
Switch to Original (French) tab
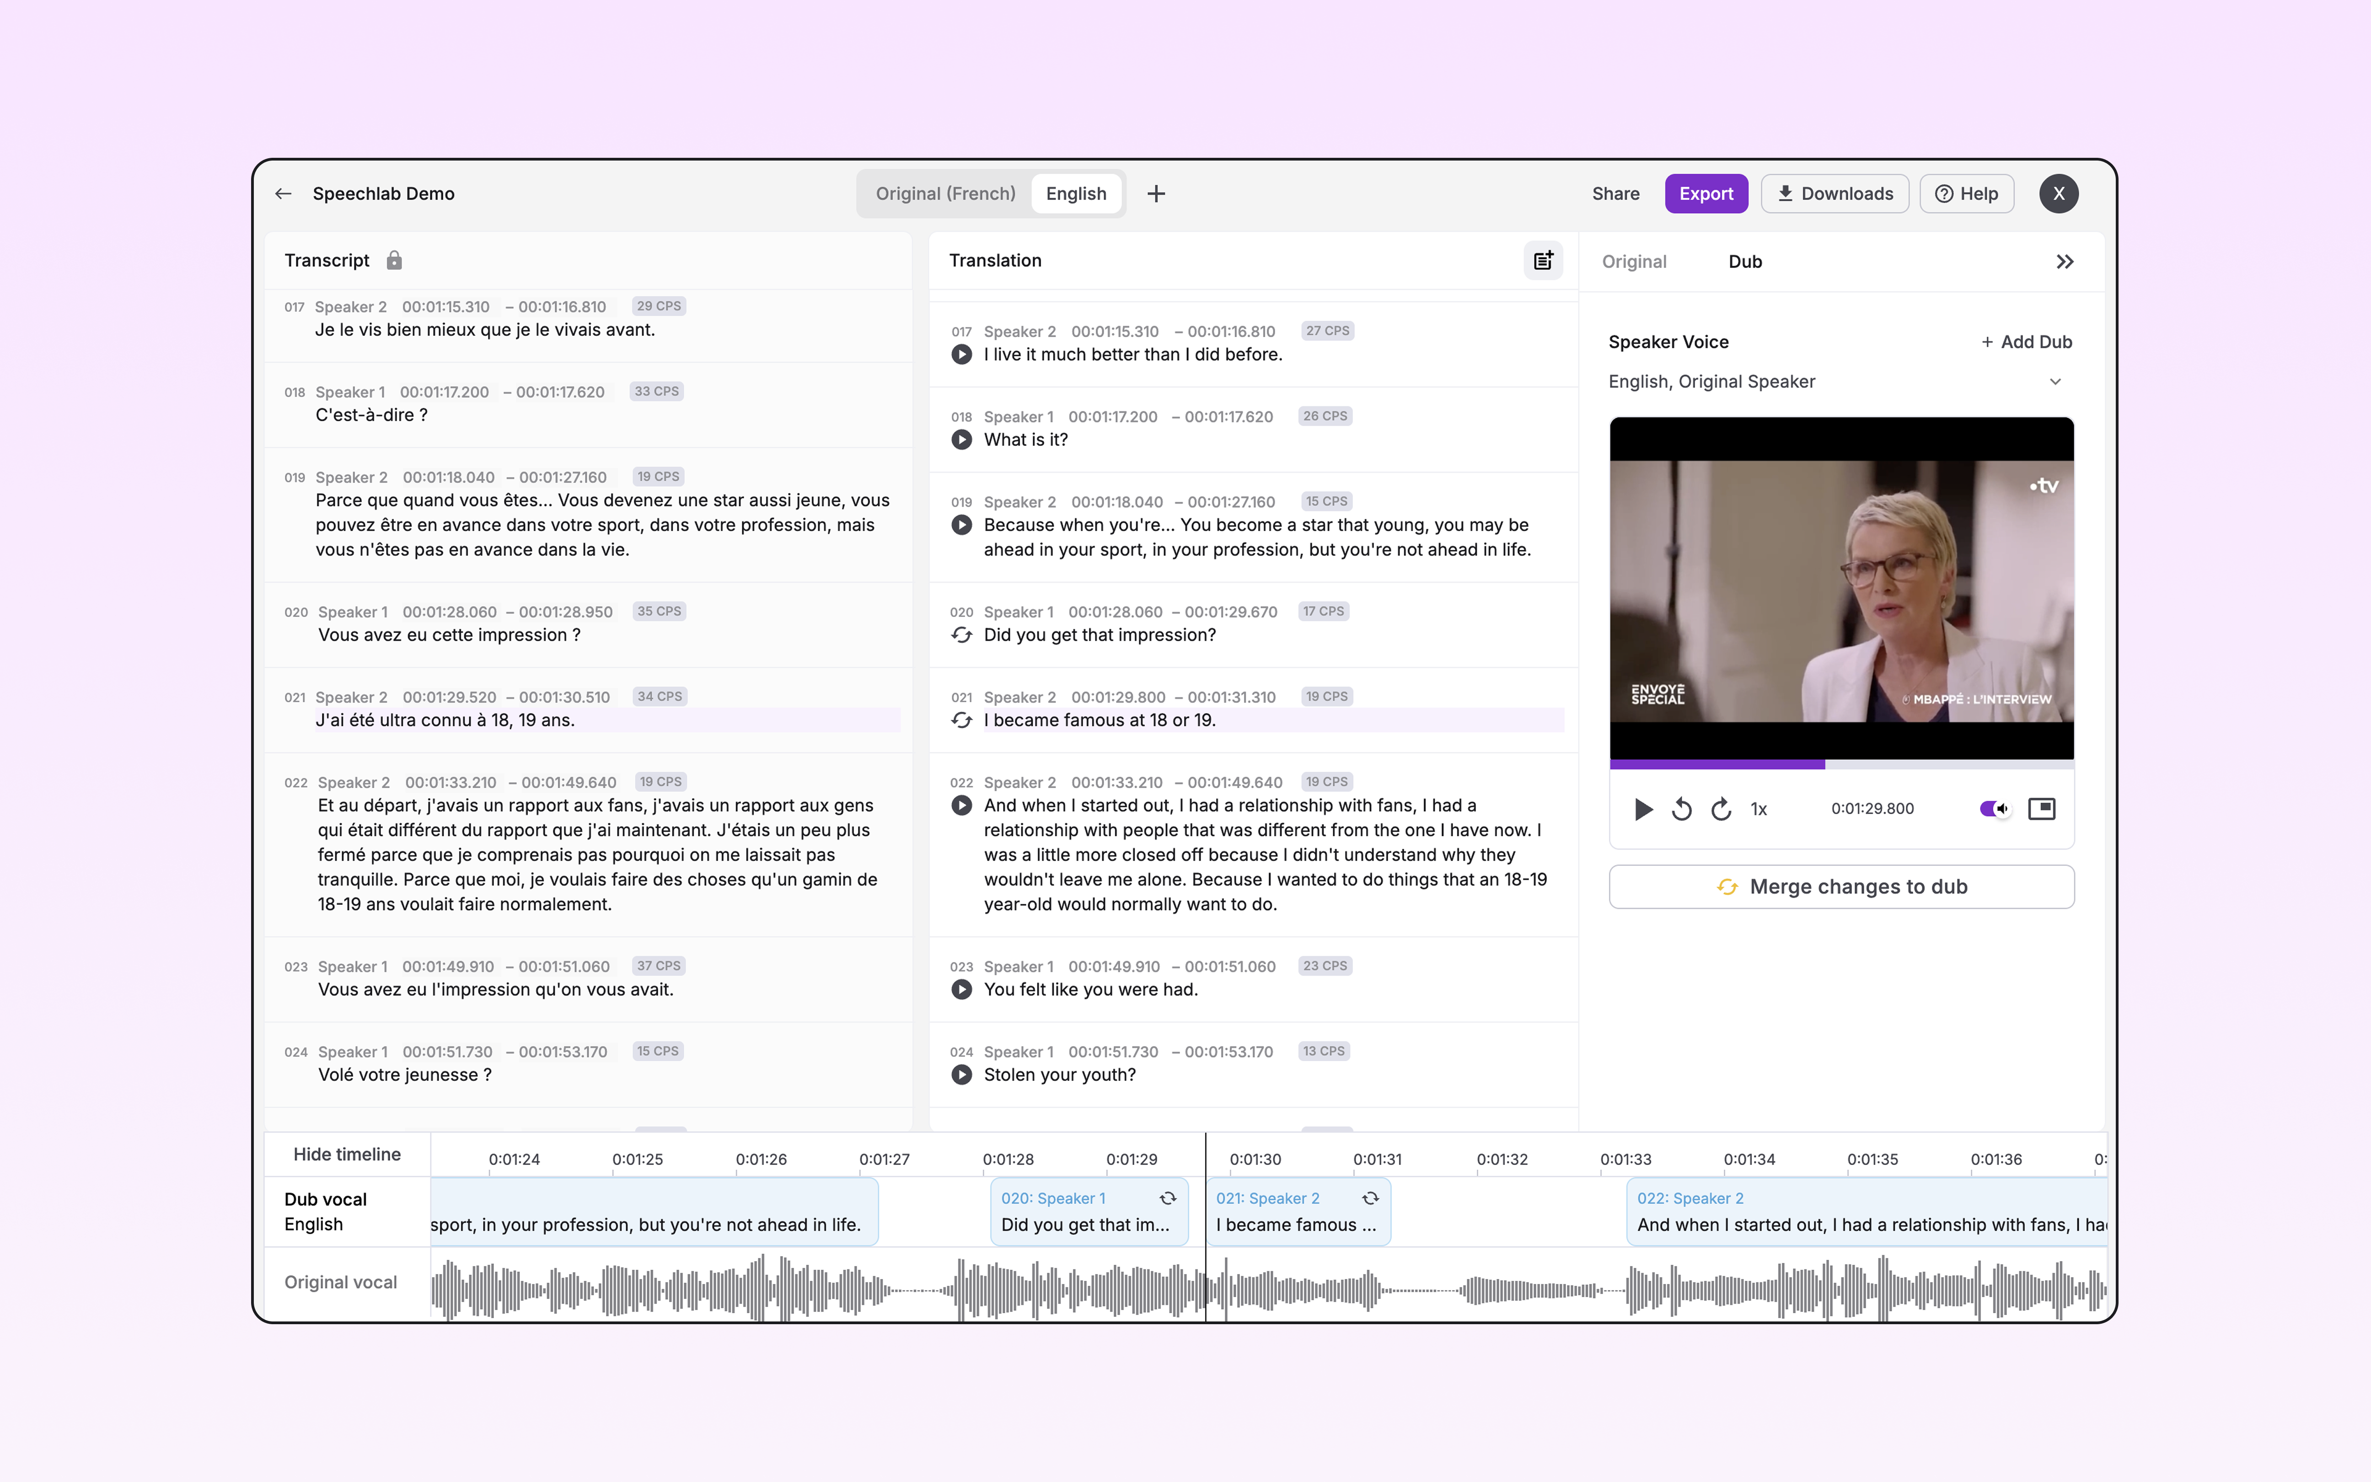[x=944, y=193]
